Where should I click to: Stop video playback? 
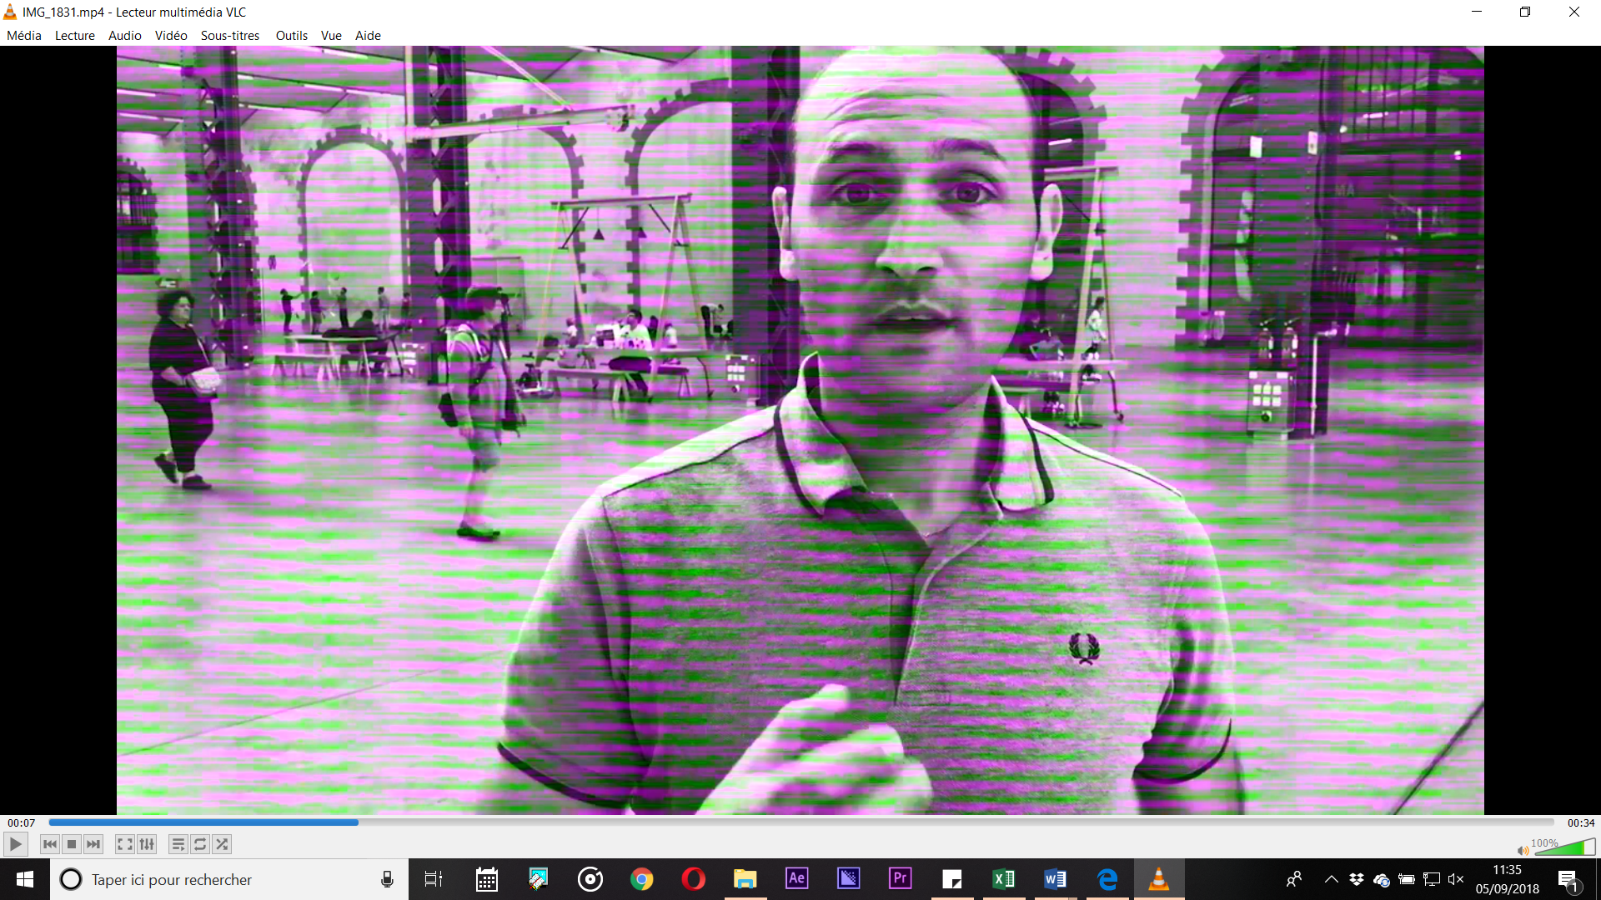point(72,844)
